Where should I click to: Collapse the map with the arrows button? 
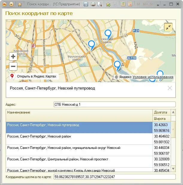tap(168, 27)
